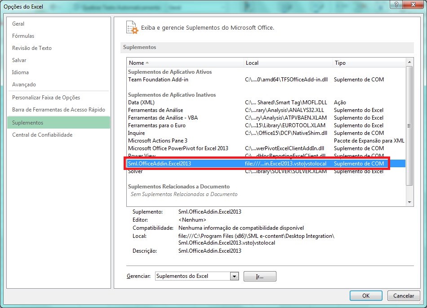Click the add-ins list scrollbar down arrow
Image resolution: width=427 pixels, height=308 pixels.
point(409,201)
